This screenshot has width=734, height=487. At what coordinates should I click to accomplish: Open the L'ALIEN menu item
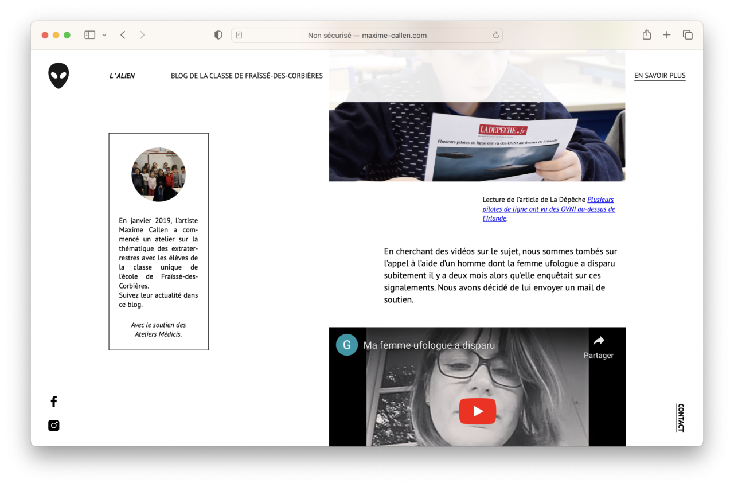tap(122, 76)
